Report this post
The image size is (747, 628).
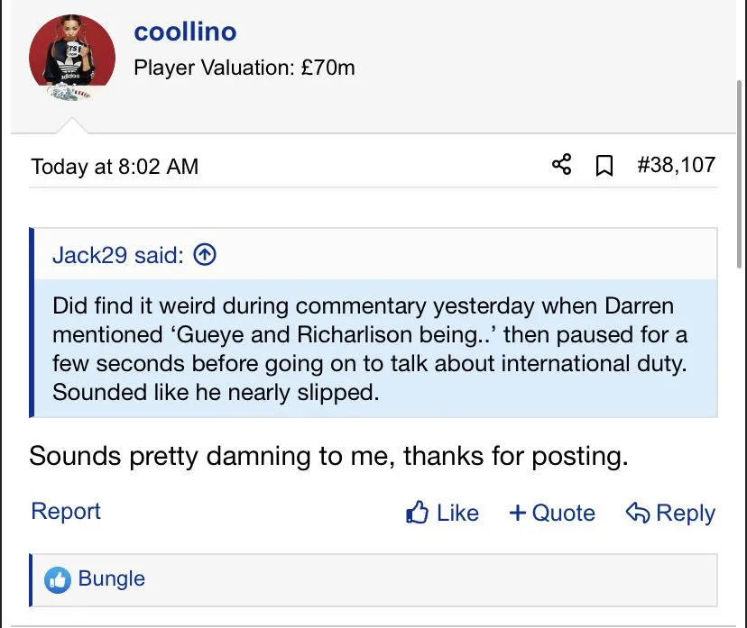(x=66, y=511)
